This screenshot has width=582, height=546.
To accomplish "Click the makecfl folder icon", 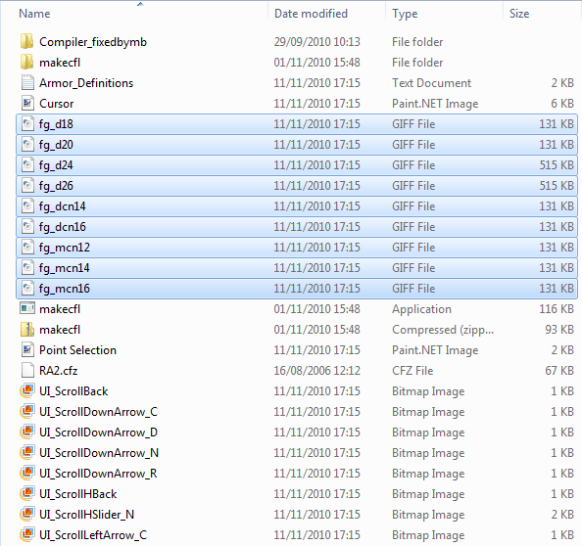I will click(27, 63).
